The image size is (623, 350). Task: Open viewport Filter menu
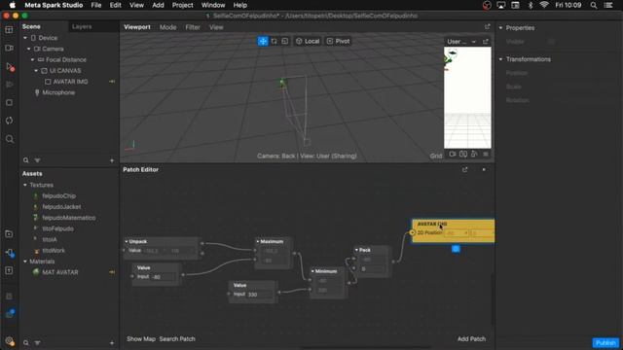click(193, 27)
